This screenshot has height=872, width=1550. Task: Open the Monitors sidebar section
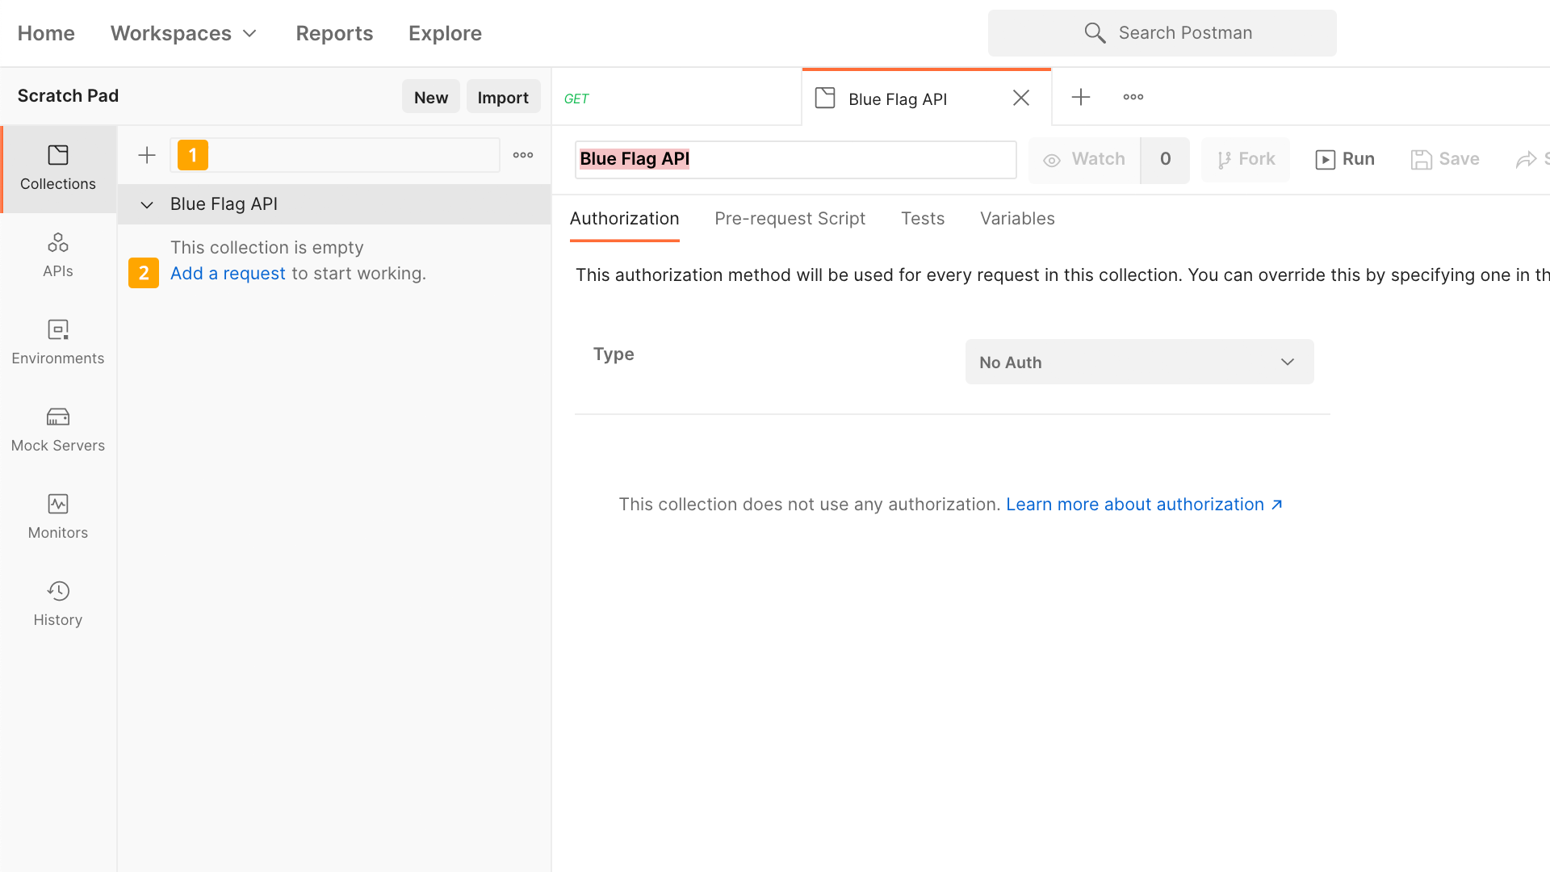(57, 517)
